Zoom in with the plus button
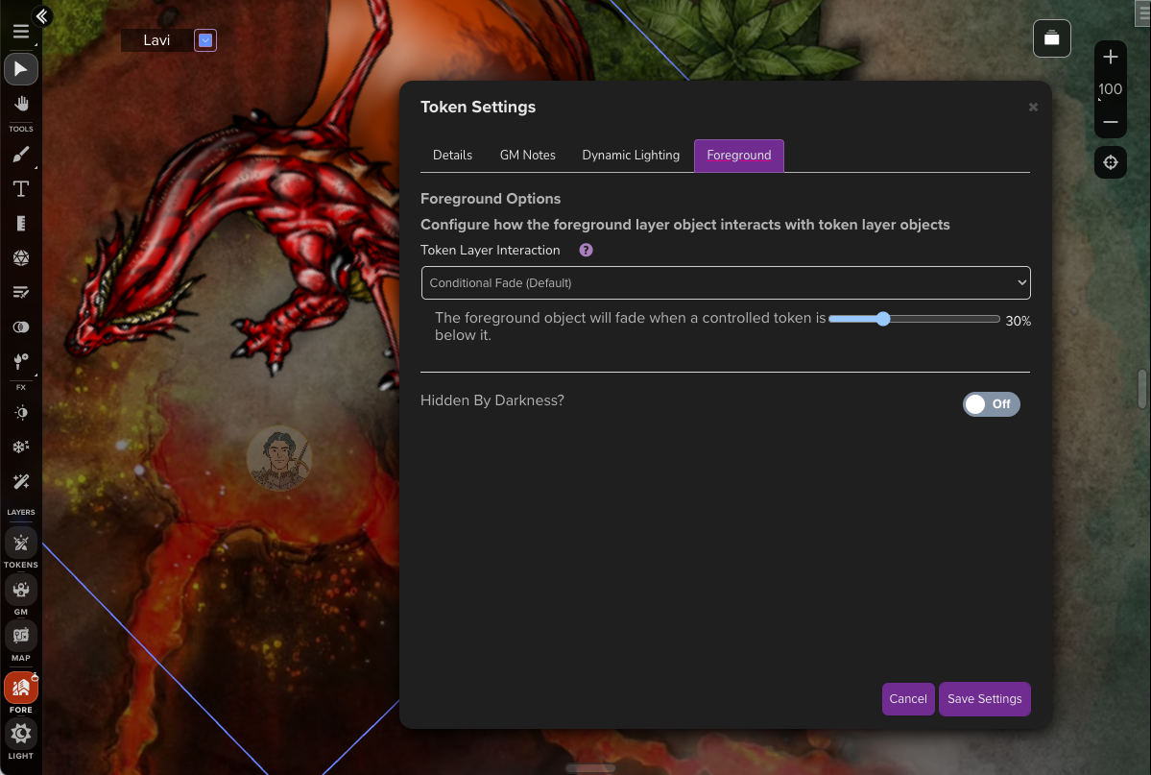 pyautogui.click(x=1111, y=58)
